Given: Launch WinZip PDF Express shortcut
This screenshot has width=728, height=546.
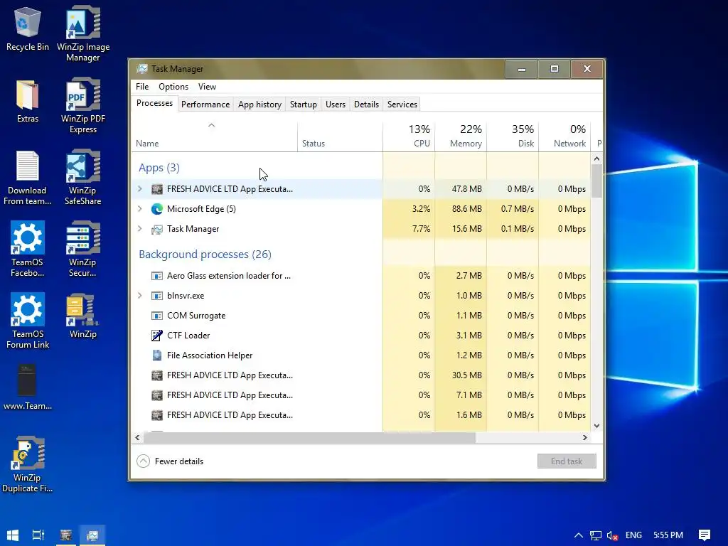Looking at the screenshot, I should tap(83, 106).
